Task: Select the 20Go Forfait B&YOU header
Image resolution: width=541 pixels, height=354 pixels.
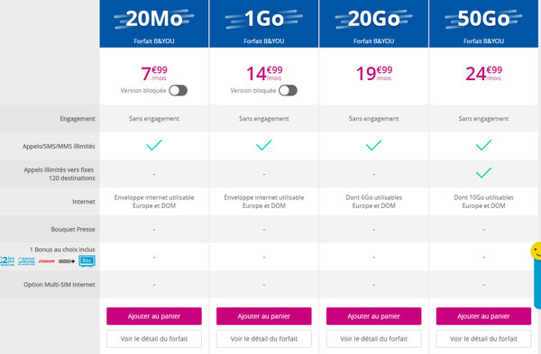Action: 373,23
